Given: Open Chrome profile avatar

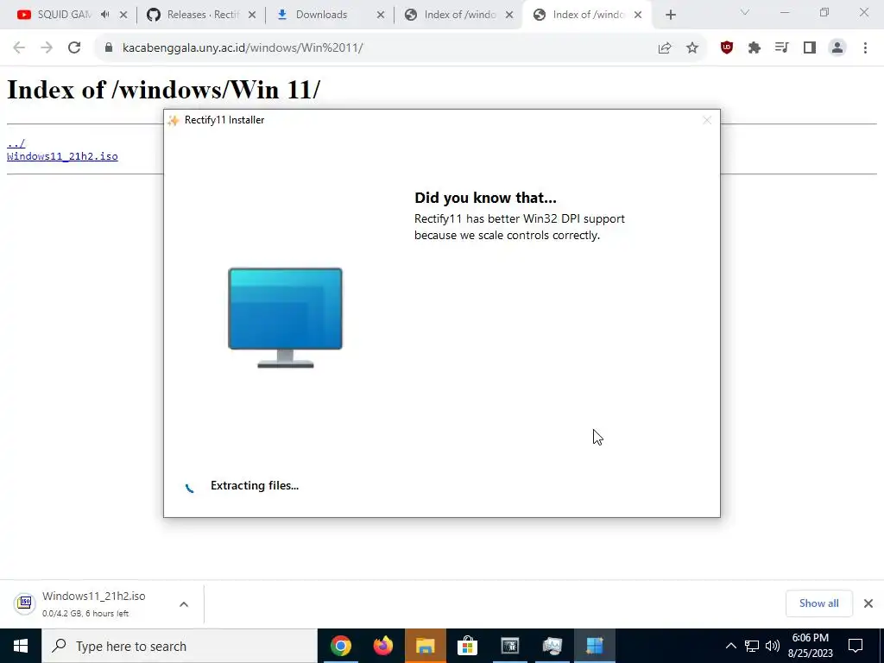Looking at the screenshot, I should tap(837, 48).
